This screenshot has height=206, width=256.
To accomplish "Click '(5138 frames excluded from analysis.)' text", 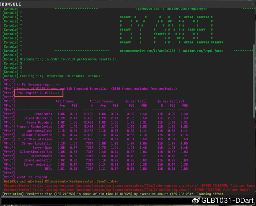I will (x=144, y=89).
